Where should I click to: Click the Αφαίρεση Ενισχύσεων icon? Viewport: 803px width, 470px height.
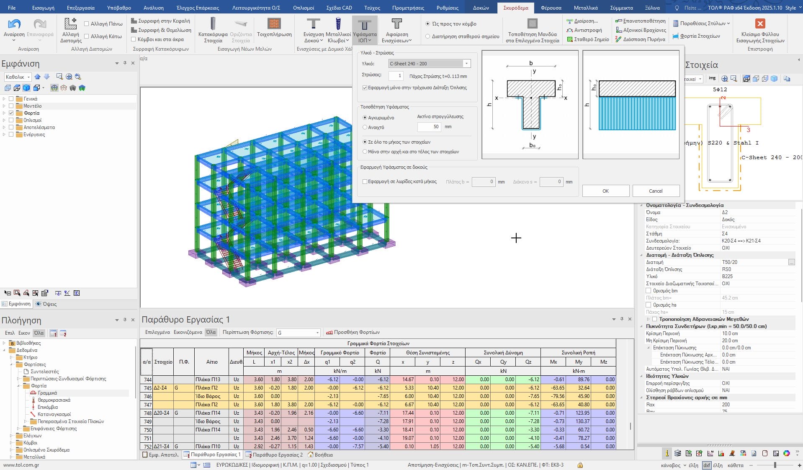(396, 24)
